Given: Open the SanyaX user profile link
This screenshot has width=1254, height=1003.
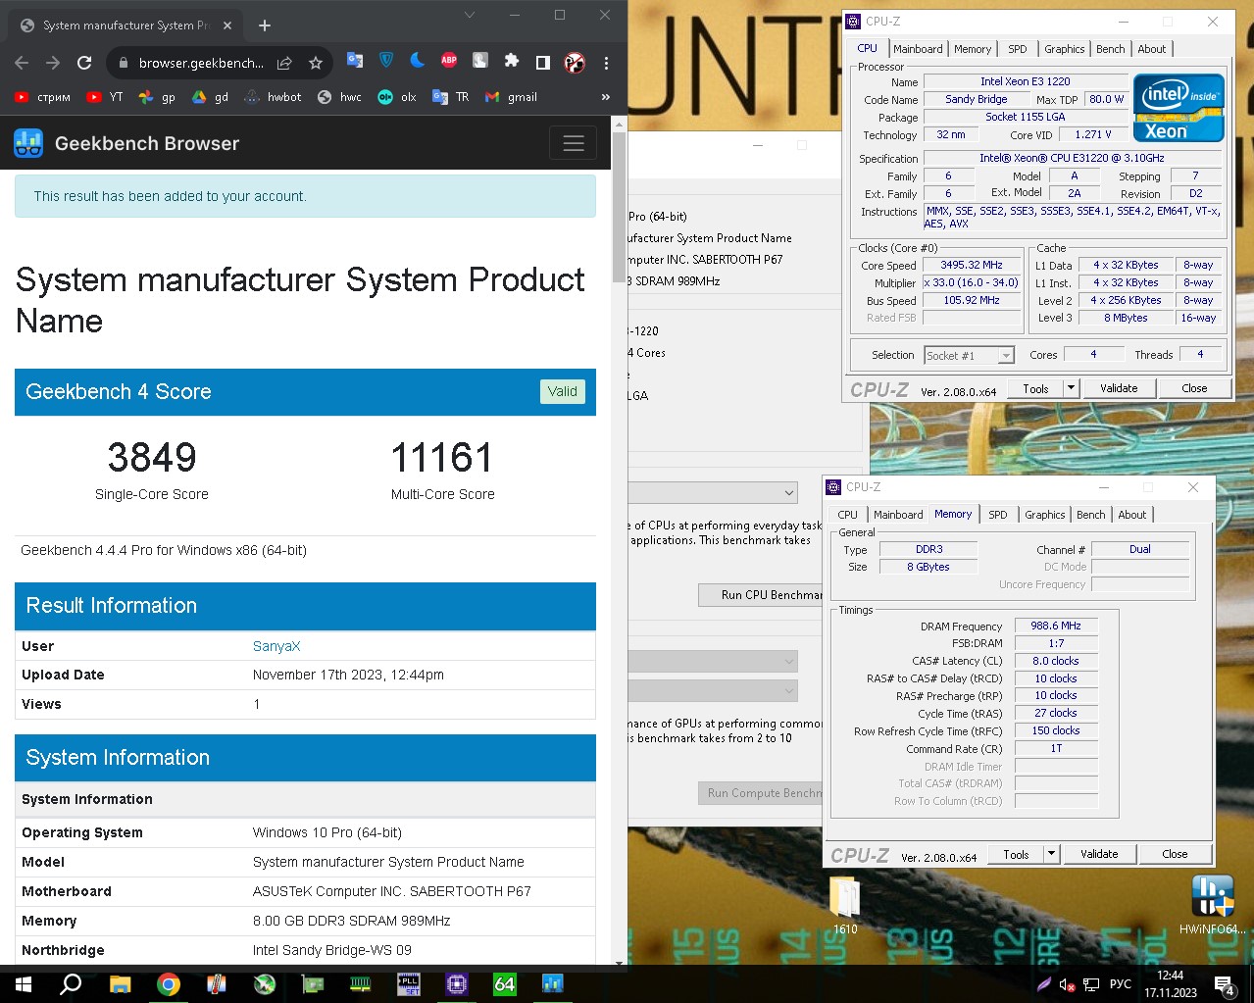Looking at the screenshot, I should point(276,646).
